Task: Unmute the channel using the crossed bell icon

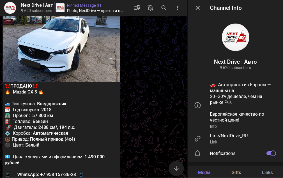Action: click(x=150, y=8)
